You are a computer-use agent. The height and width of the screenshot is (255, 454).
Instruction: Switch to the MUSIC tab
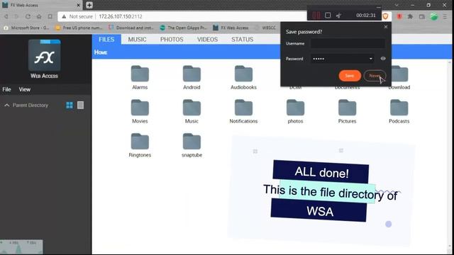pos(137,40)
